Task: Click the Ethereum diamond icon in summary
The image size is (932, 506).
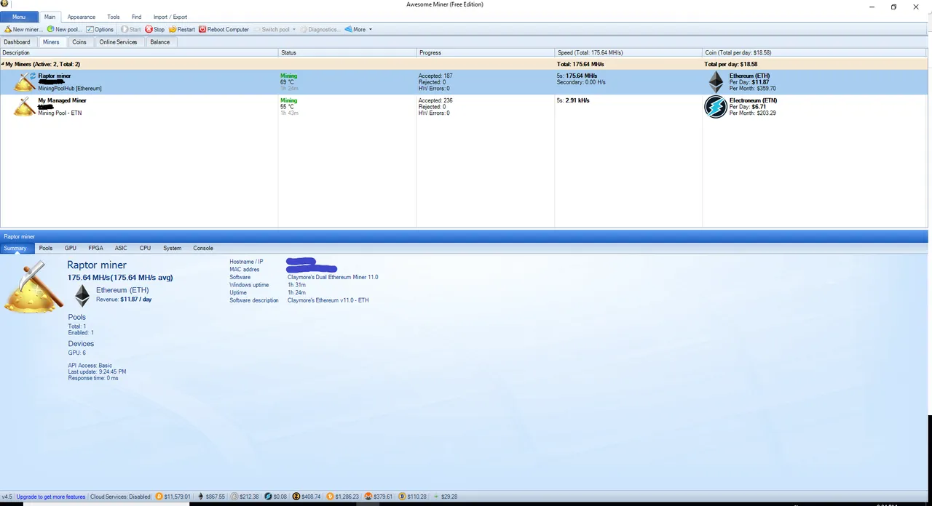Action: tap(82, 295)
